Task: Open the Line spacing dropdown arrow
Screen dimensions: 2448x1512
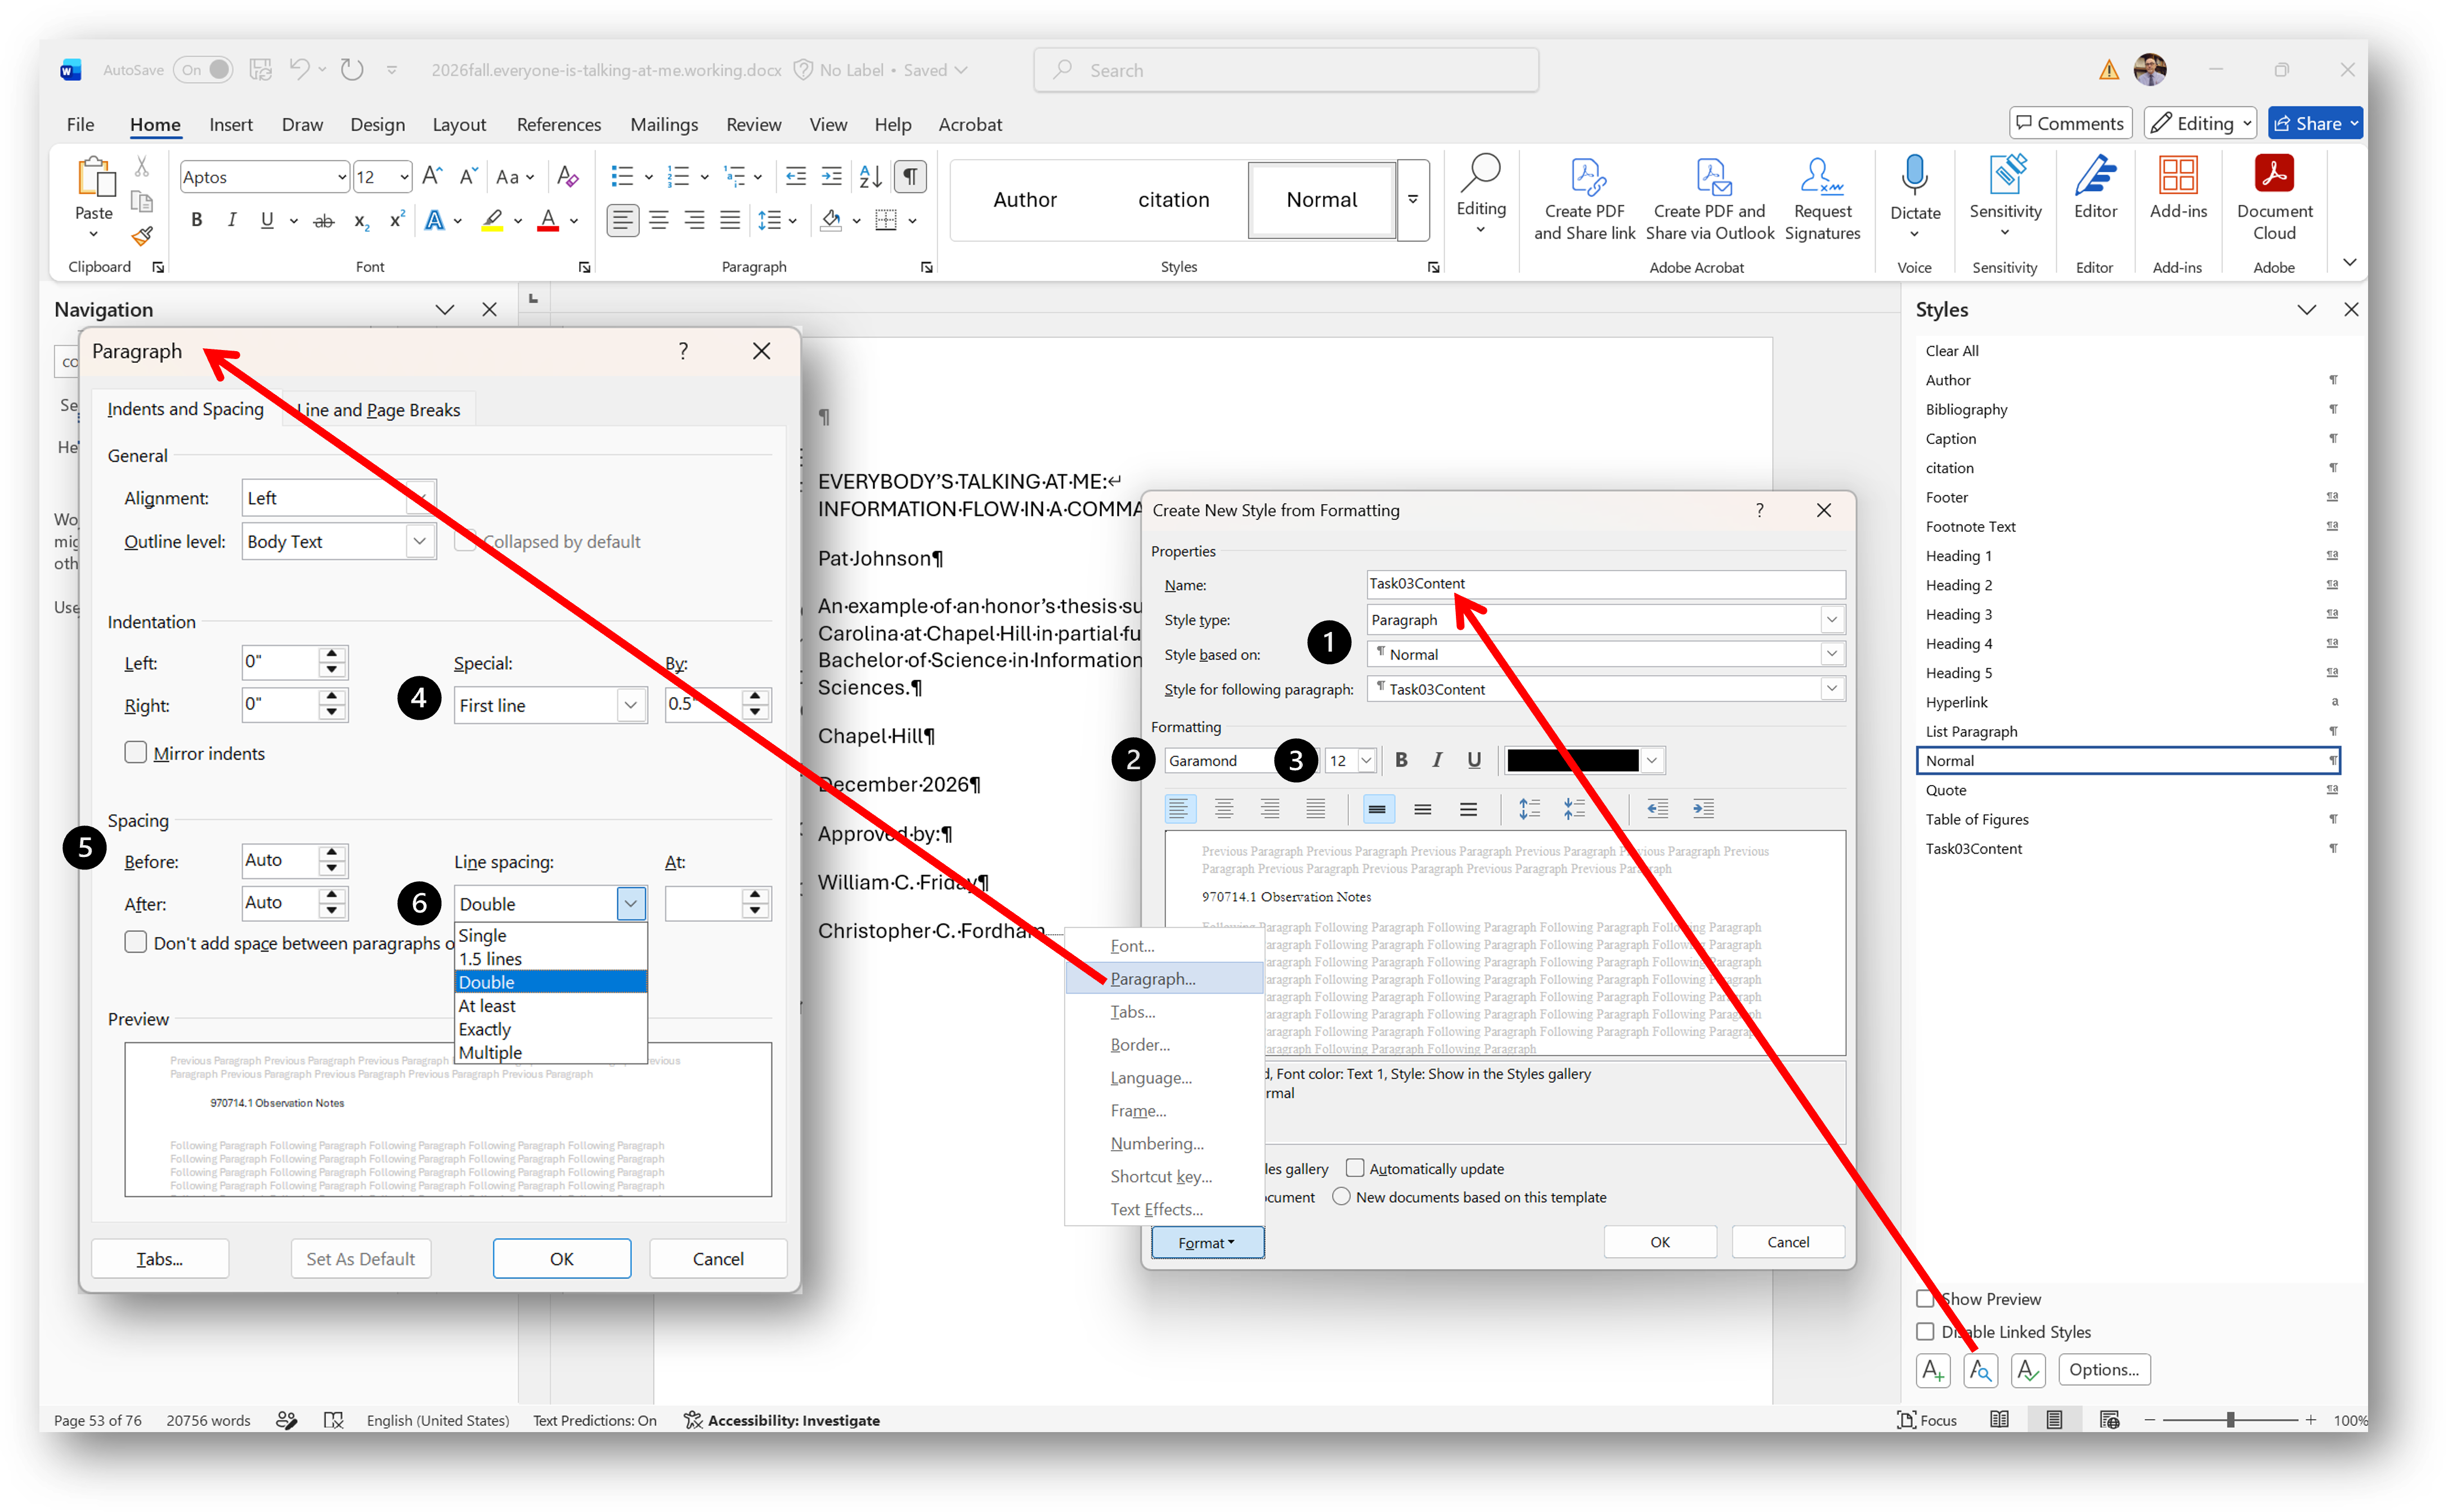Action: coord(630,904)
